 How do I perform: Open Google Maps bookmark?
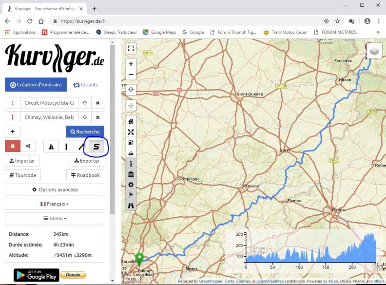tap(159, 32)
